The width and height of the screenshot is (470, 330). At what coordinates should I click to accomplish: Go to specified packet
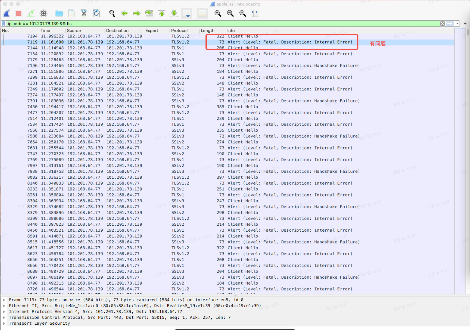click(149, 13)
